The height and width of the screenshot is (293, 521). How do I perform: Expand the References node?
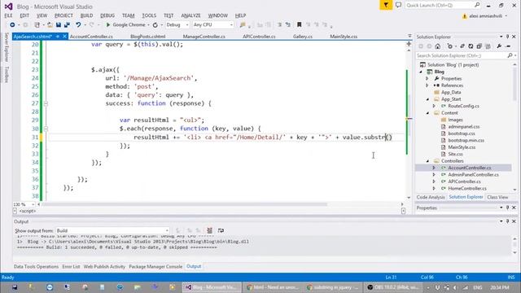[x=427, y=85]
